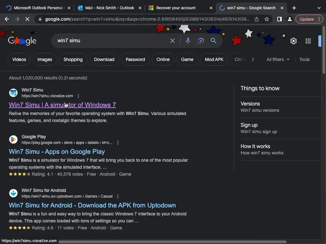Go back using the browser back arrow
Image resolution: width=326 pixels, height=244 pixels.
(7, 19)
